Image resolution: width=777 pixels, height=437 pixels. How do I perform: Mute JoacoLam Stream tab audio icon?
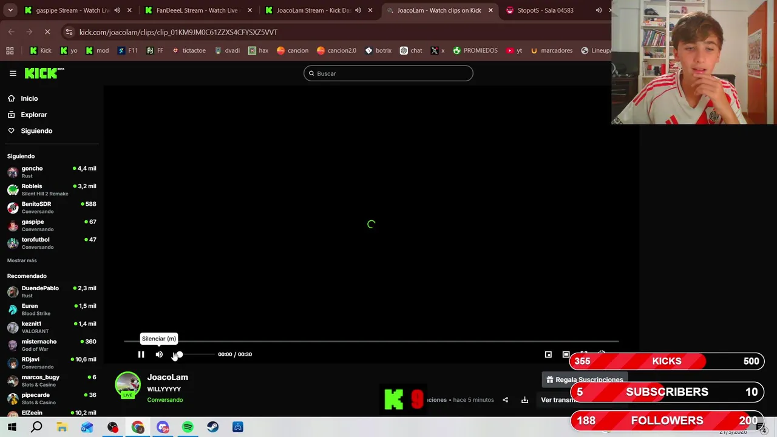point(358,10)
